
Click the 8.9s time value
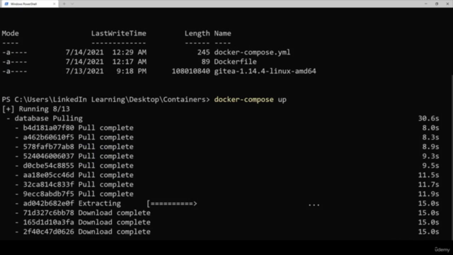(430, 147)
